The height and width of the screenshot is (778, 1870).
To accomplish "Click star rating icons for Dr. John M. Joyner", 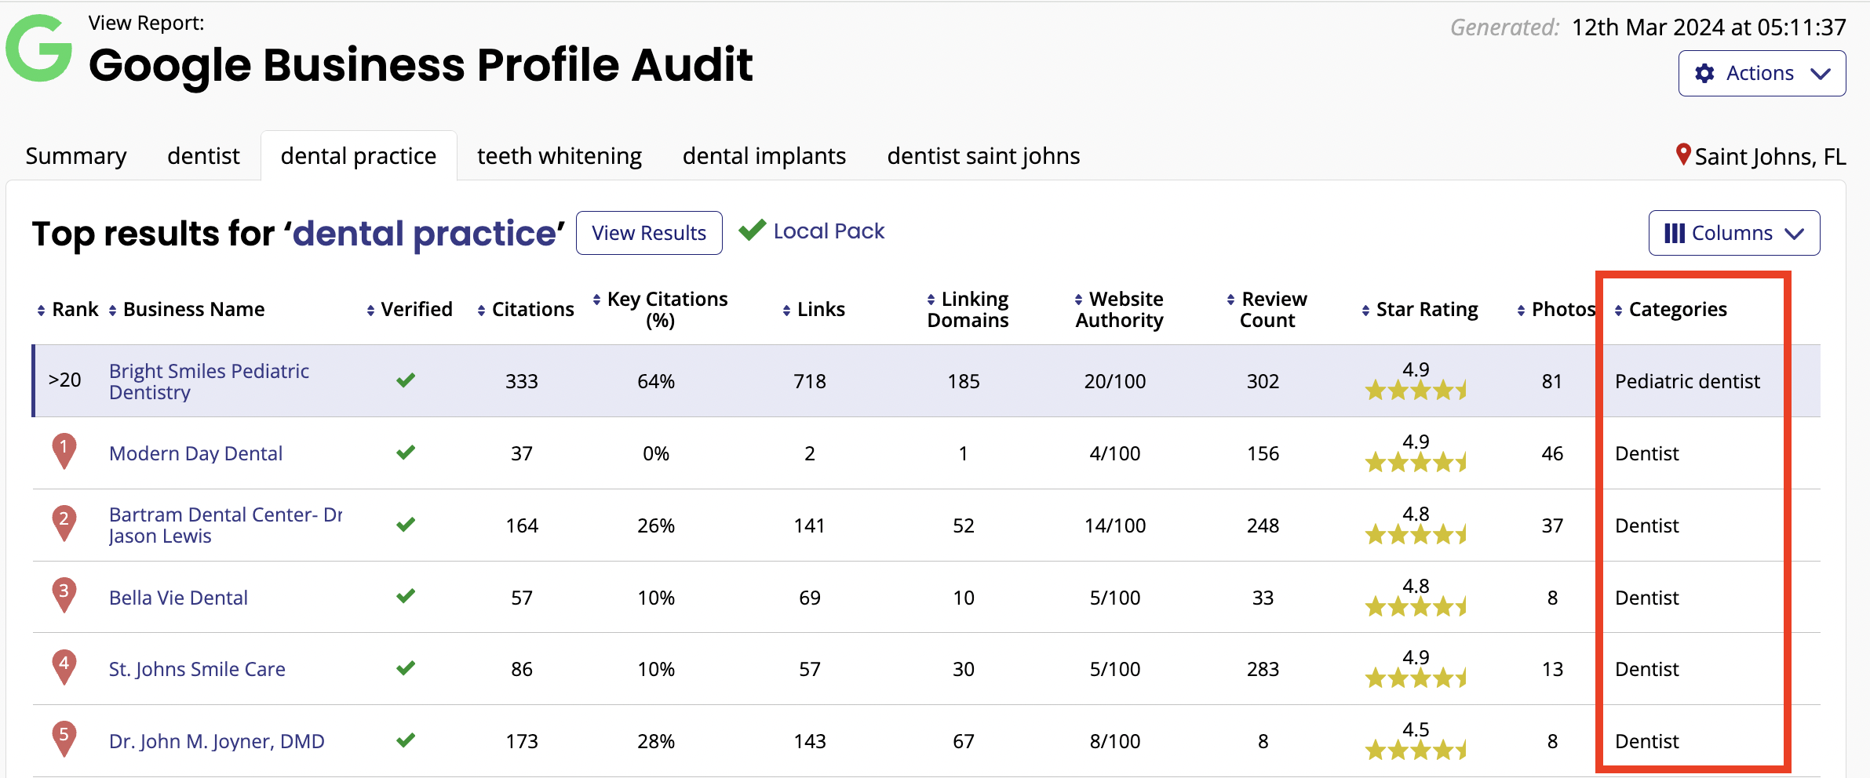I will pos(1416,751).
